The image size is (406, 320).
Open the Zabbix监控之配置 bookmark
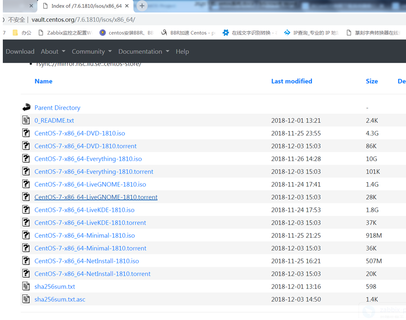point(65,33)
